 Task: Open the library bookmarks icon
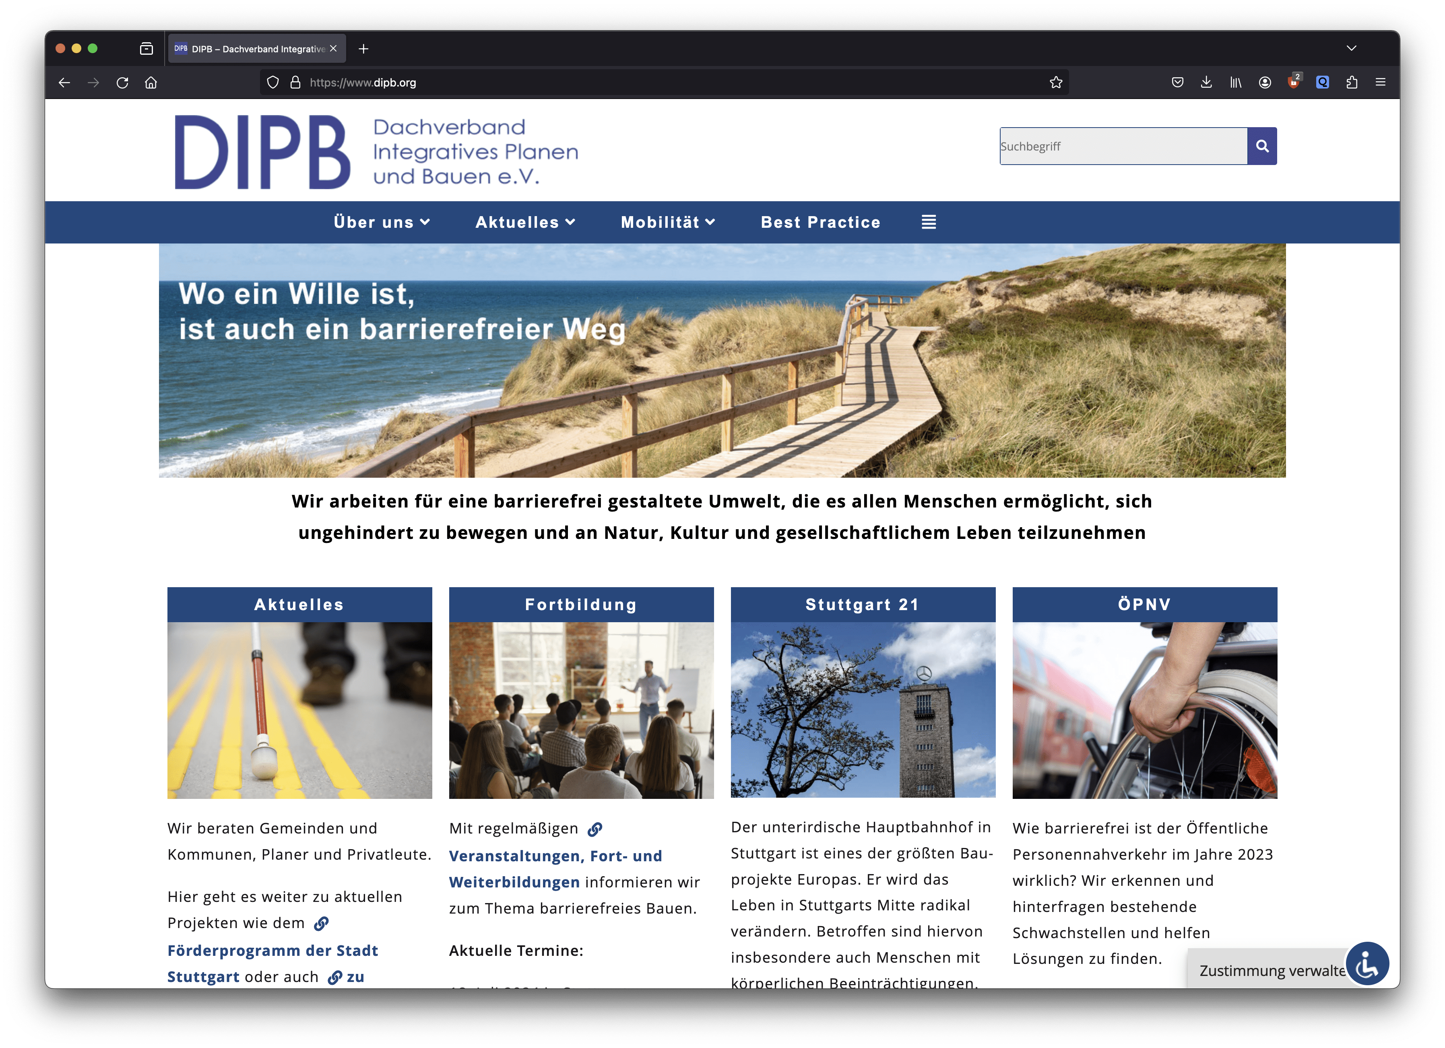[x=1235, y=82]
